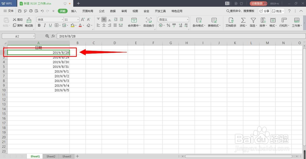Apply yellow fill color bucket

tap(73, 25)
